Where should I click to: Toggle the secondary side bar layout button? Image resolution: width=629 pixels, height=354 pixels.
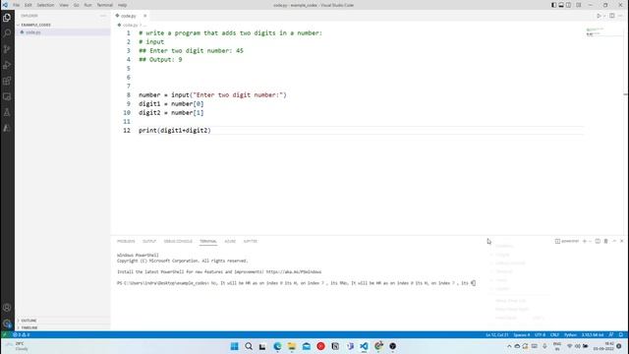coord(569,5)
